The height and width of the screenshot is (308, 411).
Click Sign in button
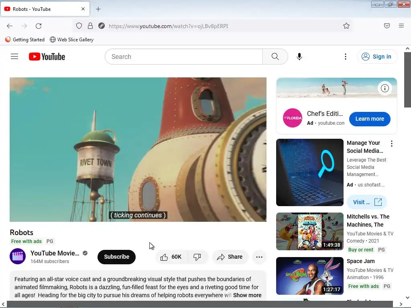coord(377,57)
